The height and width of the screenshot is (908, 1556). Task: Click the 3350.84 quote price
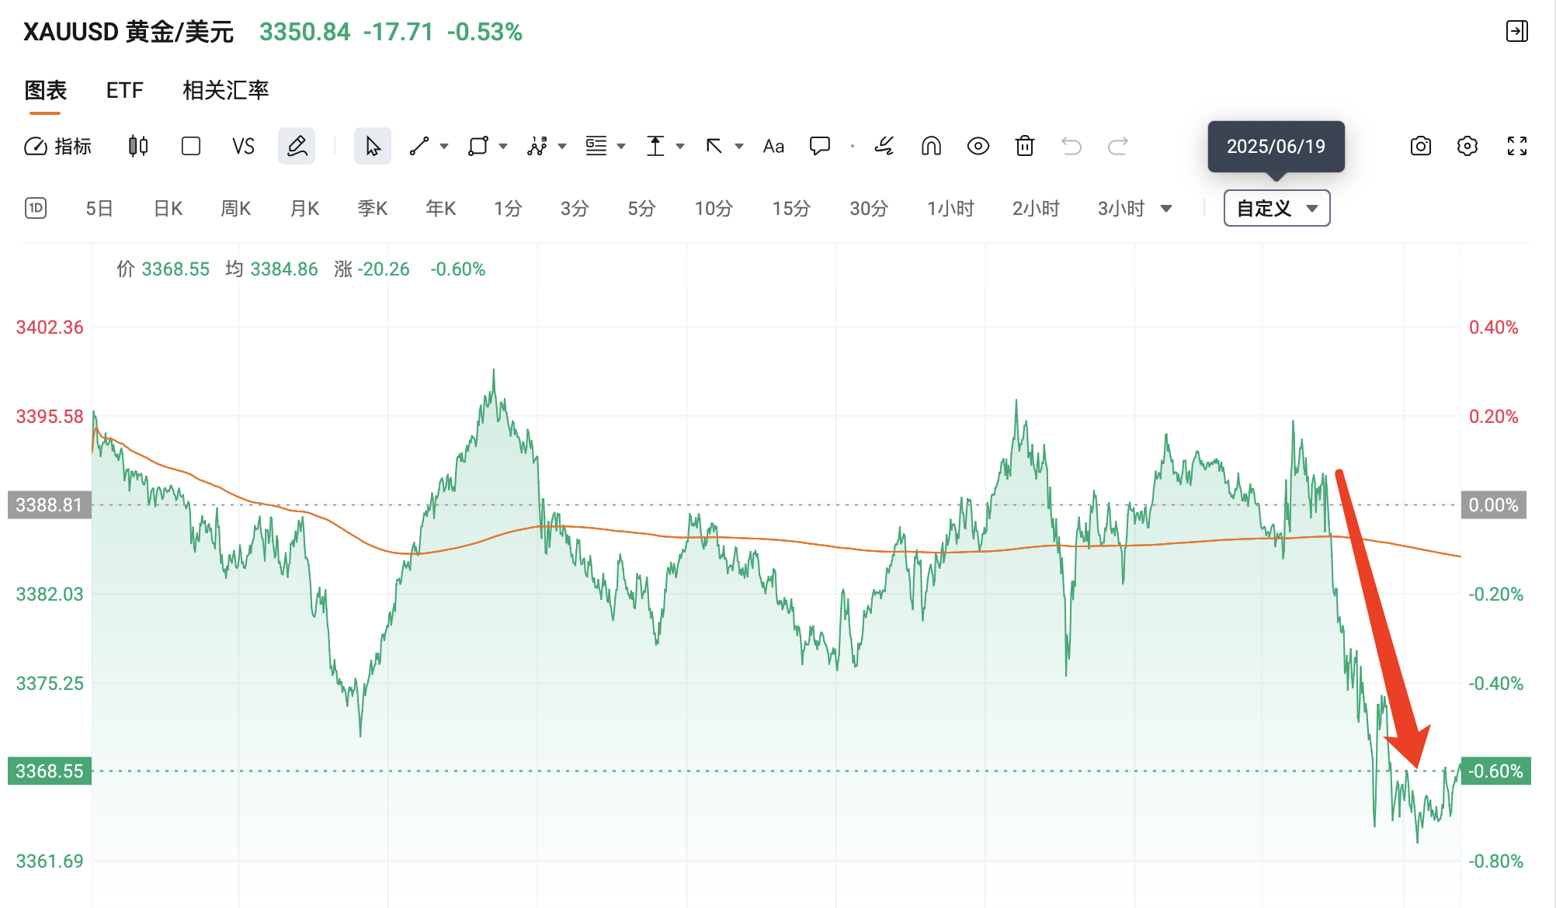click(305, 32)
